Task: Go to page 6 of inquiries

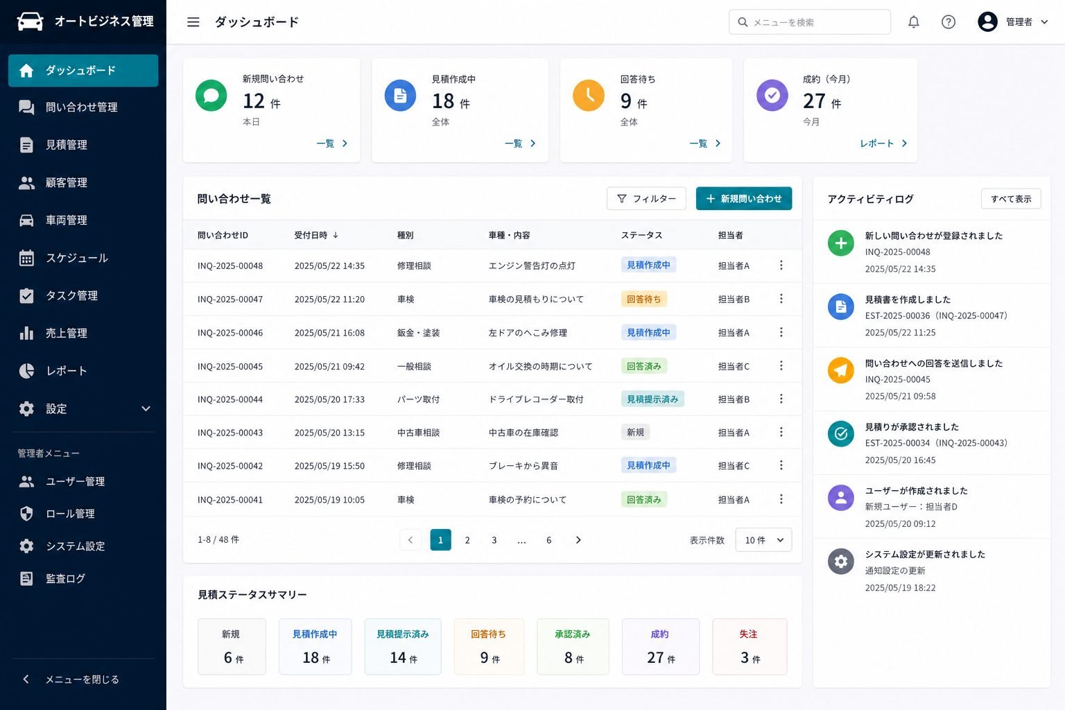Action: coord(549,540)
